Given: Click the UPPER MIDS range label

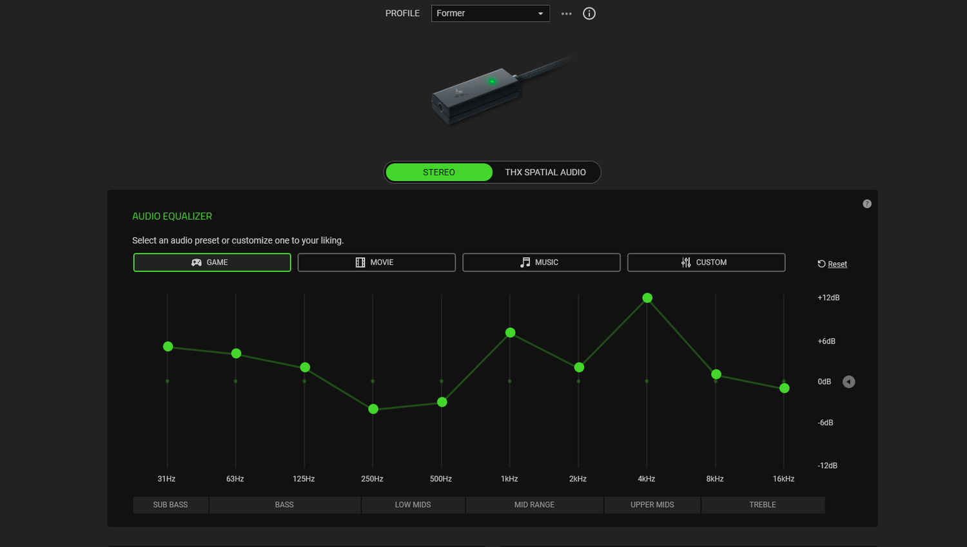Looking at the screenshot, I should tap(652, 504).
